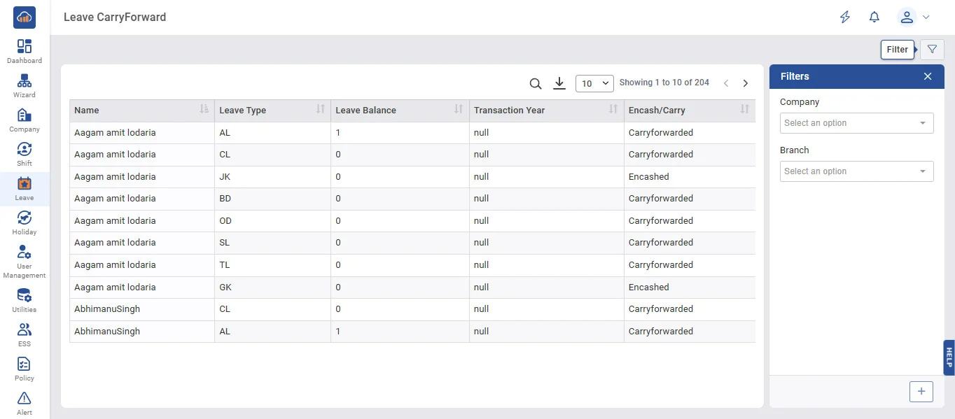Open the Dashboard from the sidebar

pyautogui.click(x=25, y=51)
